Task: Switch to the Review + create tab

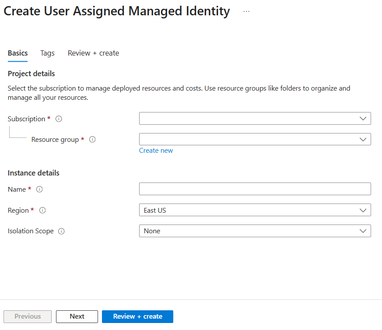Action: (x=93, y=53)
